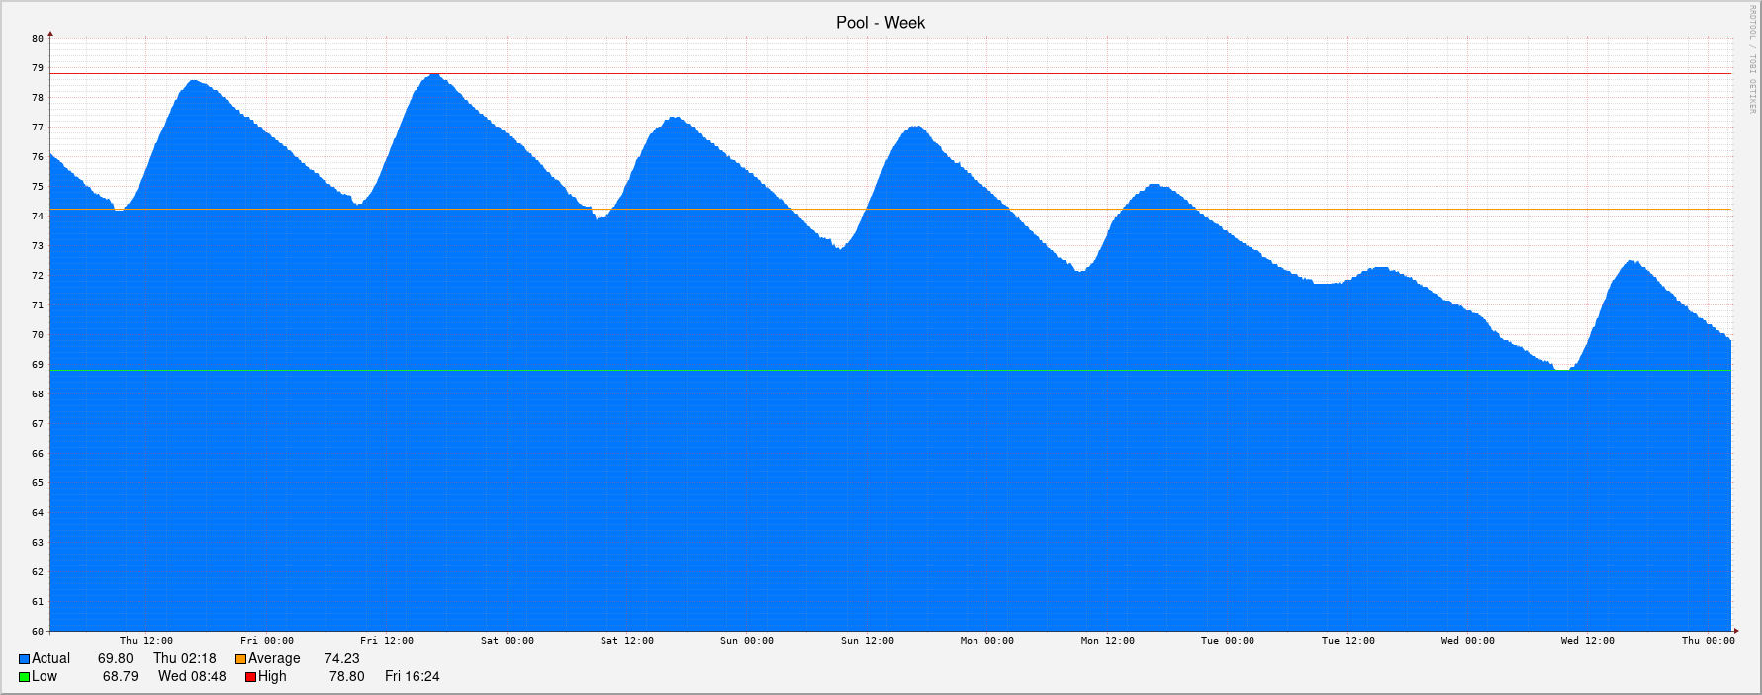Select the "Average" legend label

click(274, 658)
